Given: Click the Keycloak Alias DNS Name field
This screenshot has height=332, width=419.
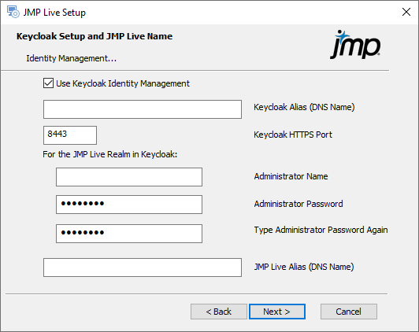Looking at the screenshot, I should 143,109.
